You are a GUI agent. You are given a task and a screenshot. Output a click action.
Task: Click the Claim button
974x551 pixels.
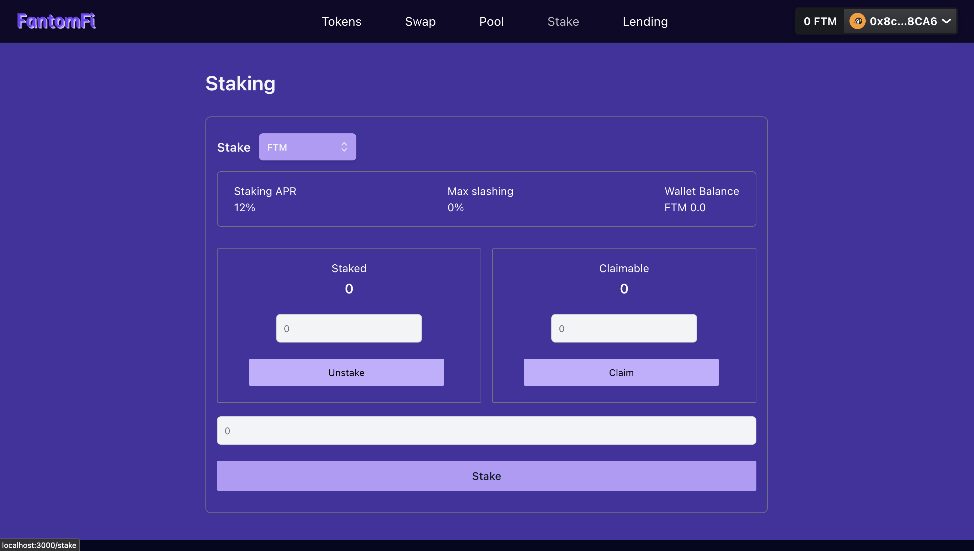pyautogui.click(x=621, y=372)
